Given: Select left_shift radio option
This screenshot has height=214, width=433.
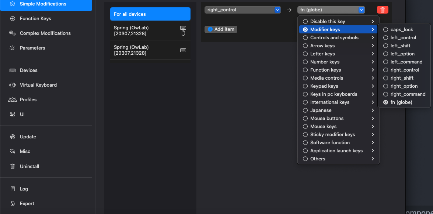Looking at the screenshot, I should [x=385, y=46].
